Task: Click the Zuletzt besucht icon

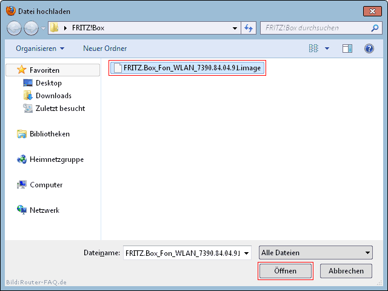Action: (28, 108)
